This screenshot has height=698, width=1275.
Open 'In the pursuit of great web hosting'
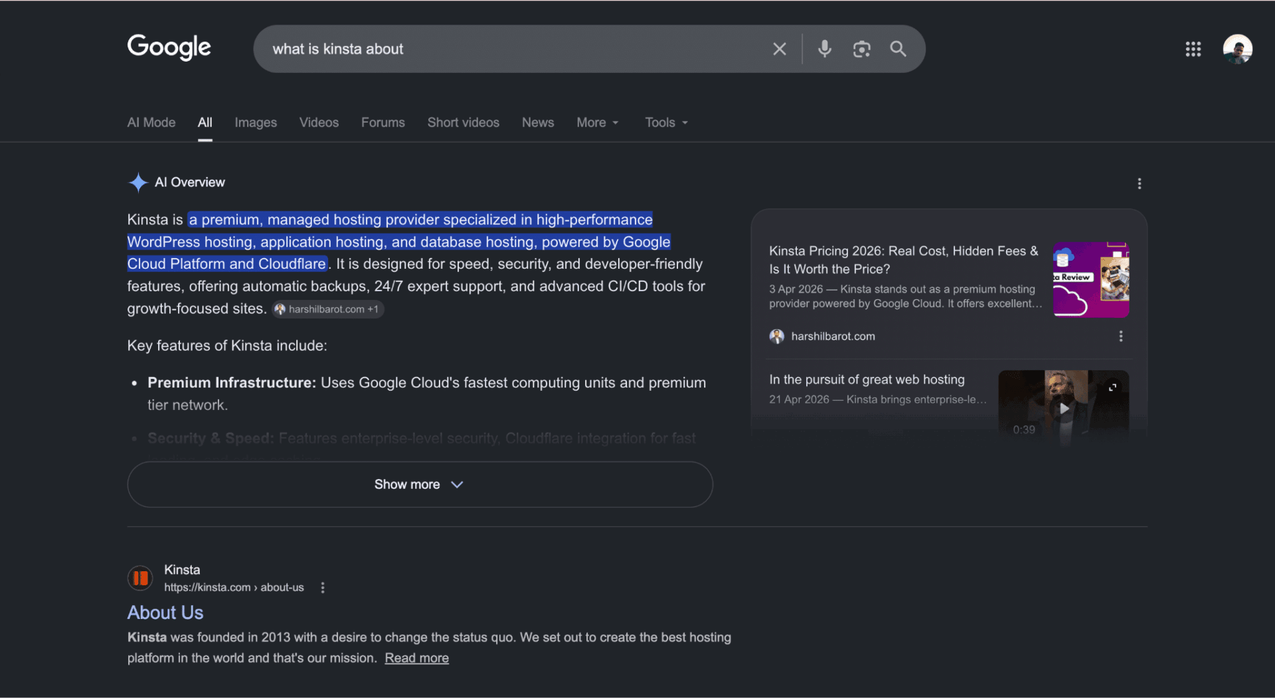867,380
